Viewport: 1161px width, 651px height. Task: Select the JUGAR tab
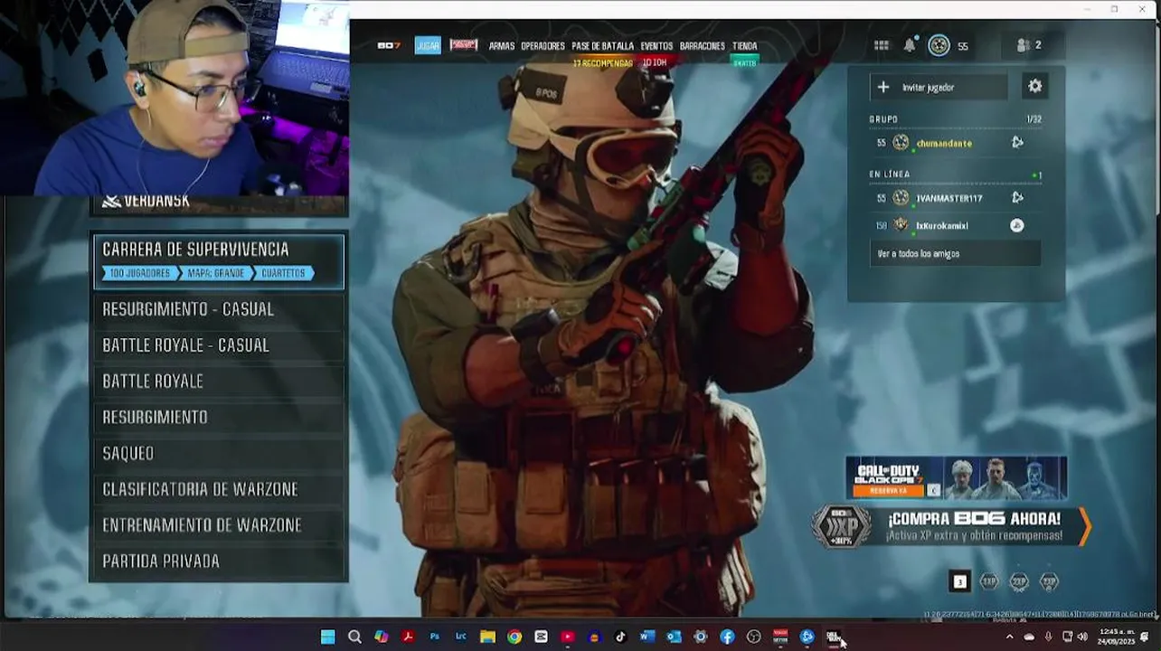[x=428, y=45]
